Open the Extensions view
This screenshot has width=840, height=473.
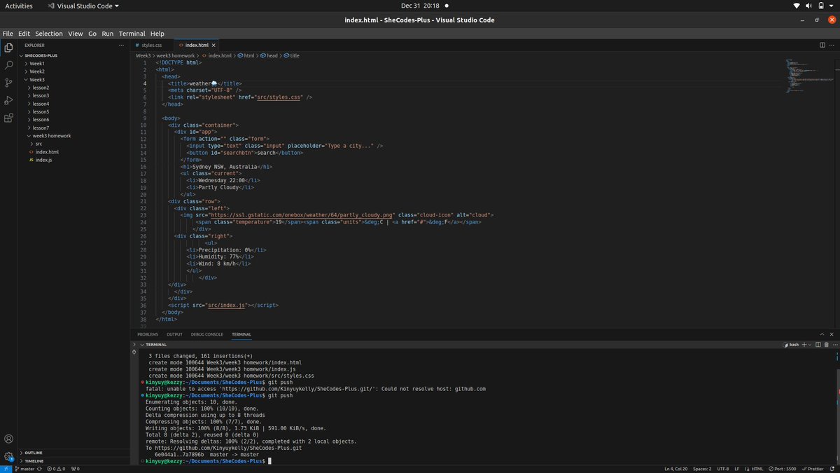pos(8,118)
